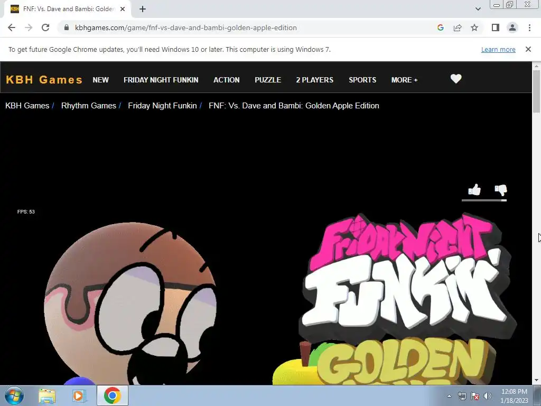Expand the MORE + menu
541x406 pixels.
point(404,80)
